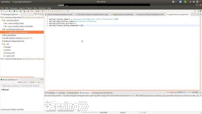Open the Problems tab
The height and width of the screenshot is (114, 202).
click(x=50, y=93)
